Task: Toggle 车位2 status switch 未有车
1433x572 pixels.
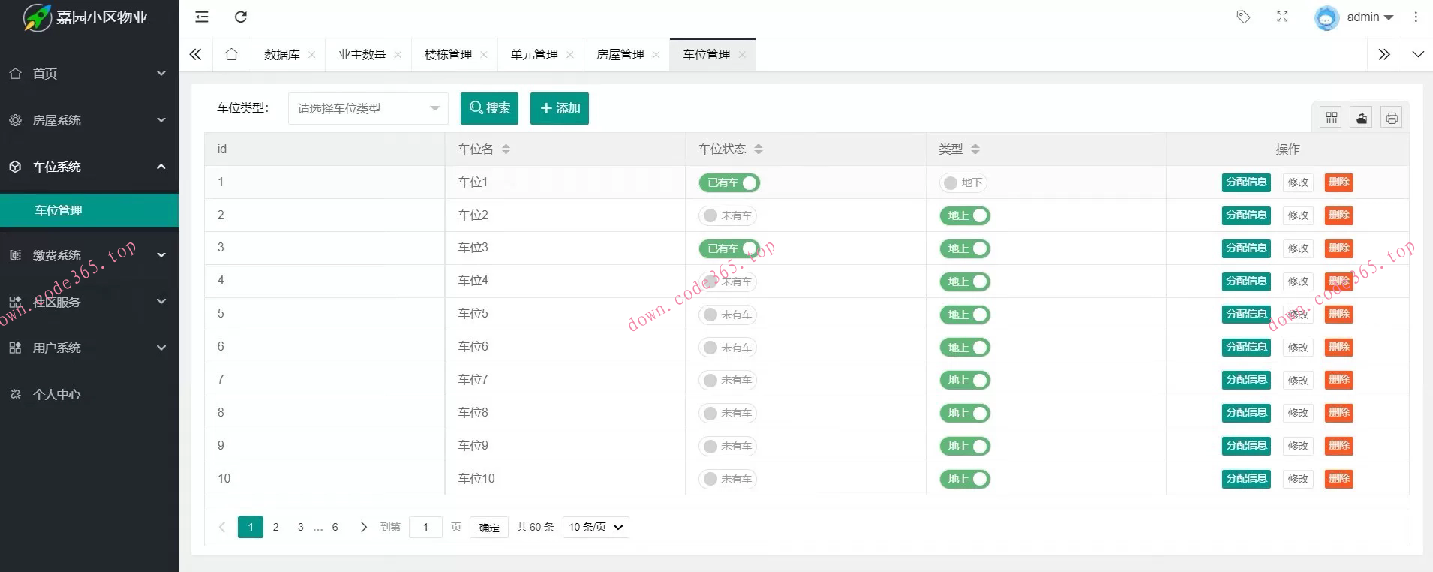Action: point(728,215)
